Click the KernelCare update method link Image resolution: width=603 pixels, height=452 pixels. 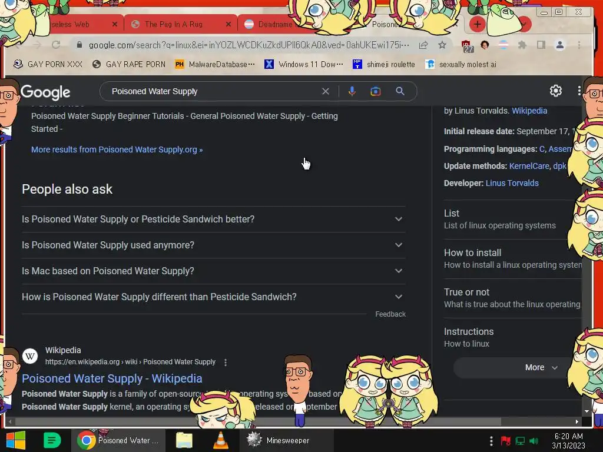529,166
